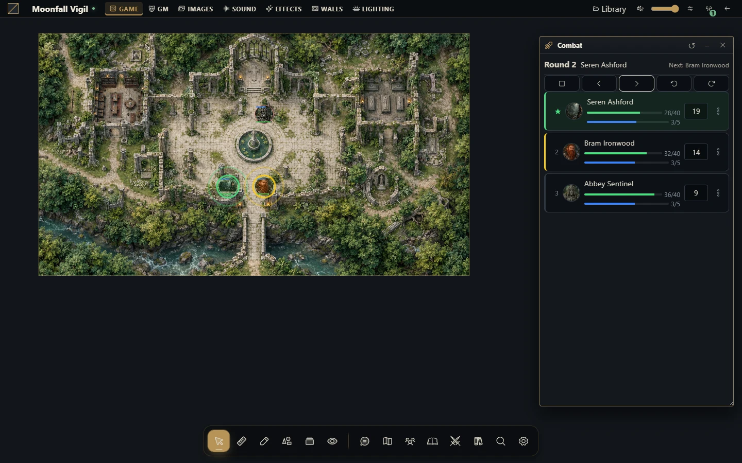The width and height of the screenshot is (742, 463).
Task: Open the SOUND tab
Action: pos(240,9)
